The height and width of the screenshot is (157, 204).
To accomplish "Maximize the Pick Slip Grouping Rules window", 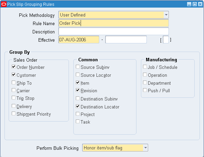I will (195, 4).
